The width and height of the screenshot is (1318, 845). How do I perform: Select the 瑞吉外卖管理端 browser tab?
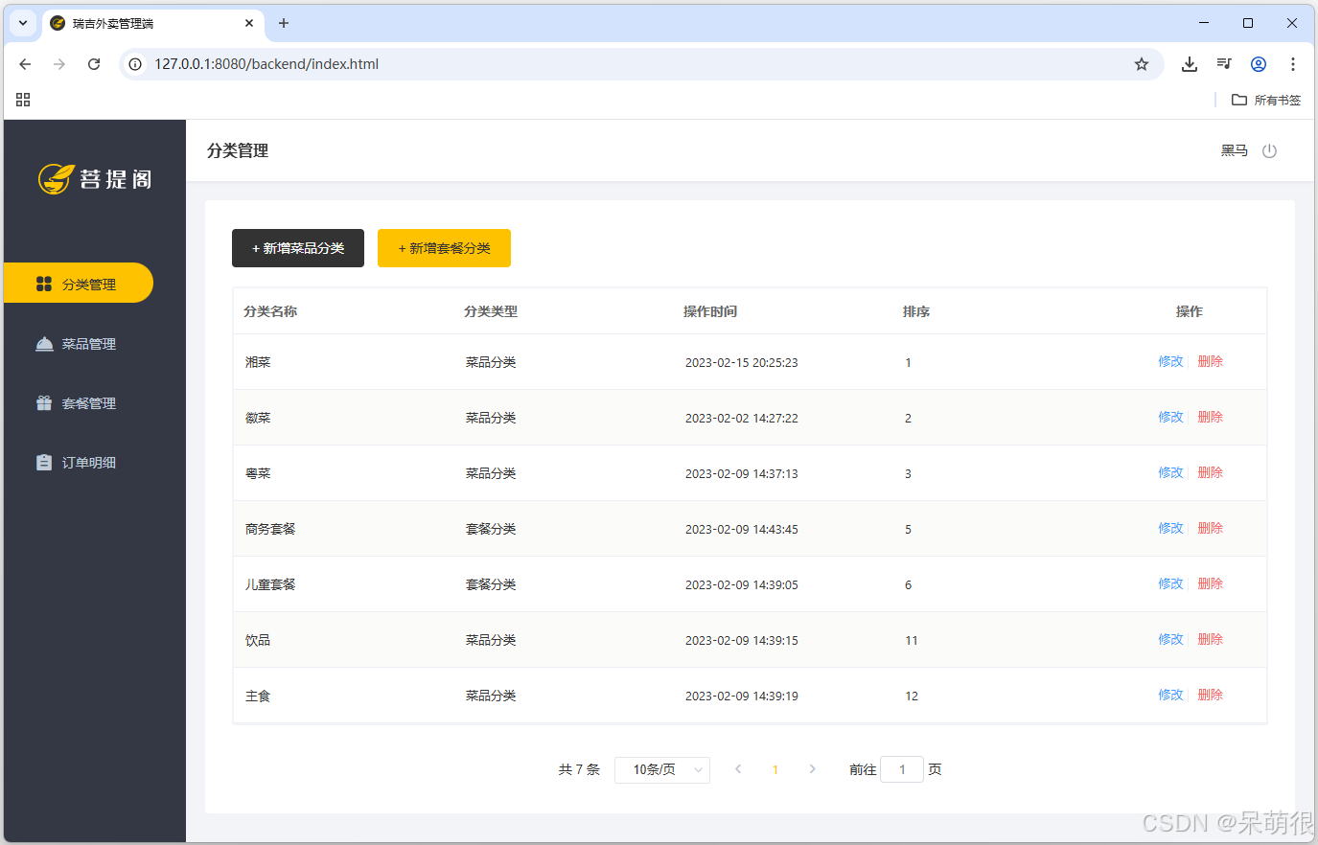pyautogui.click(x=153, y=23)
